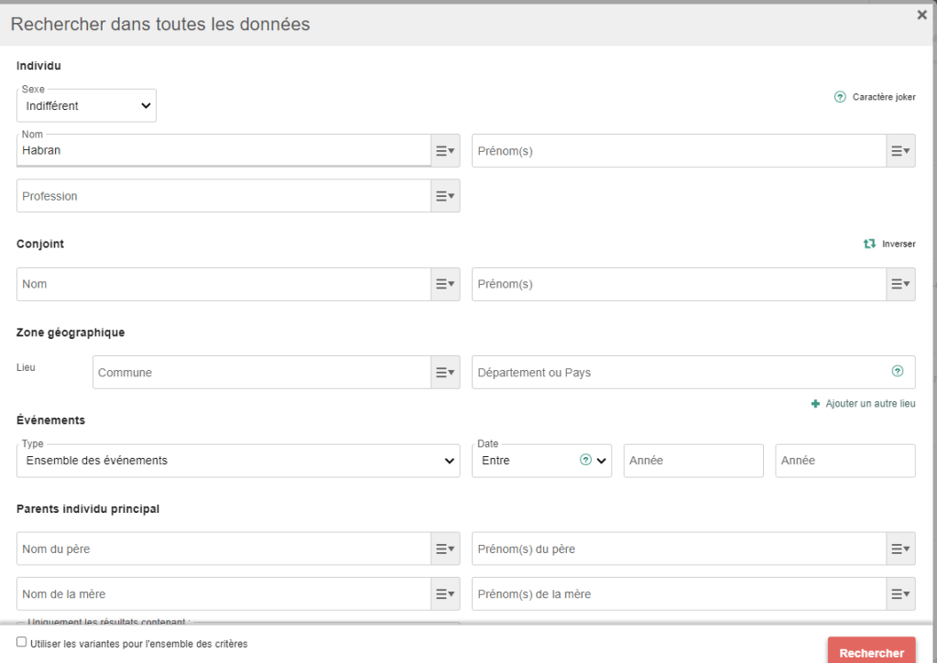937x663 pixels.
Task: Enable Utiliser les variantes checkbox
Action: tap(22, 643)
